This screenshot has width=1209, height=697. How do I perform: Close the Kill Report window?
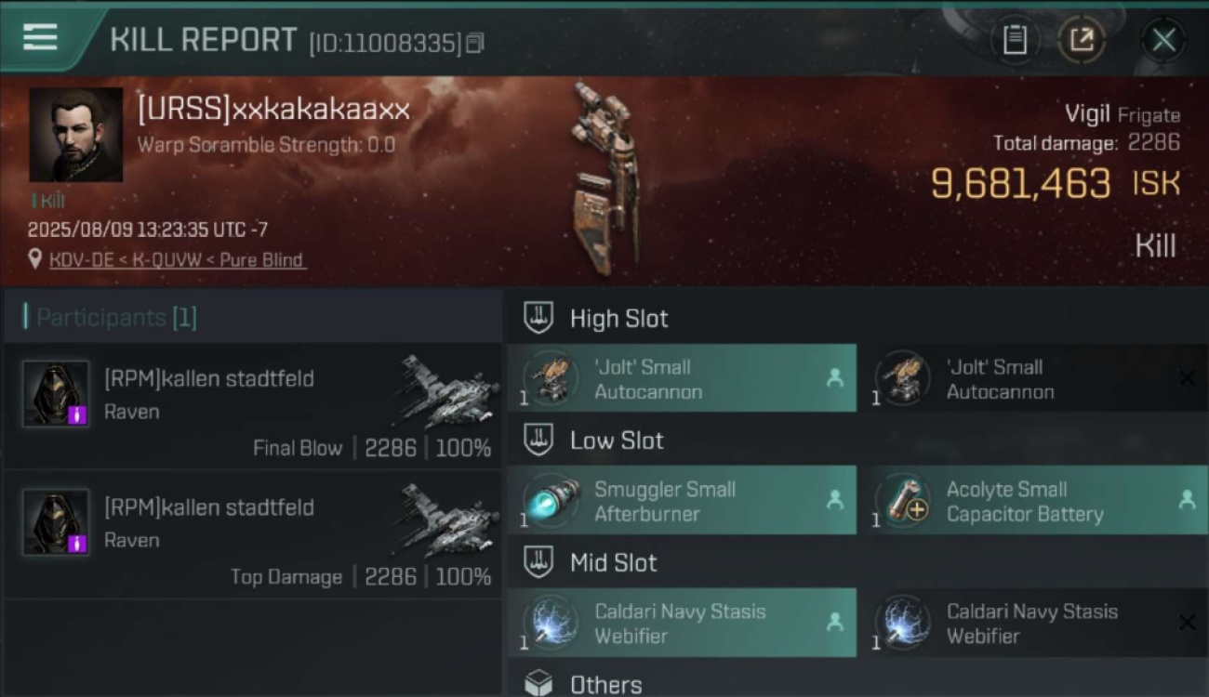pos(1163,40)
